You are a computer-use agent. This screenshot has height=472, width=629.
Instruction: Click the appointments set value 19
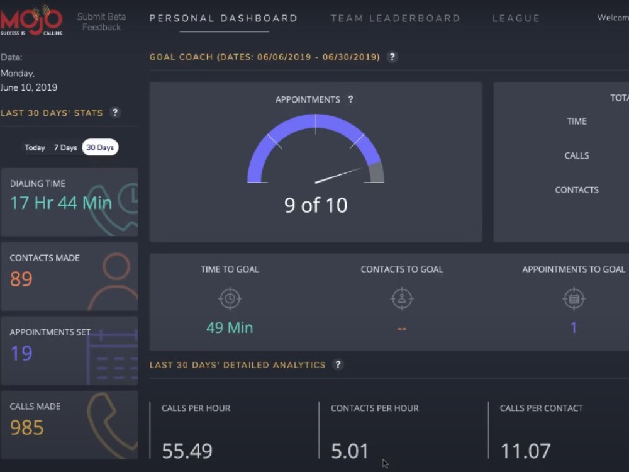pos(21,353)
